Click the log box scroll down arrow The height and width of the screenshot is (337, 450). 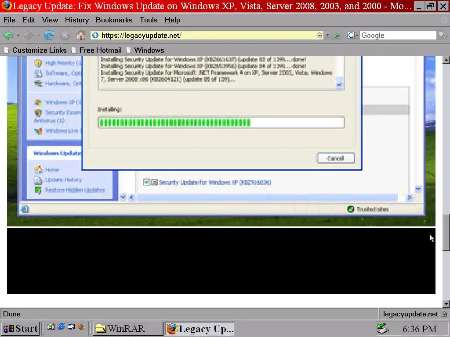(339, 85)
